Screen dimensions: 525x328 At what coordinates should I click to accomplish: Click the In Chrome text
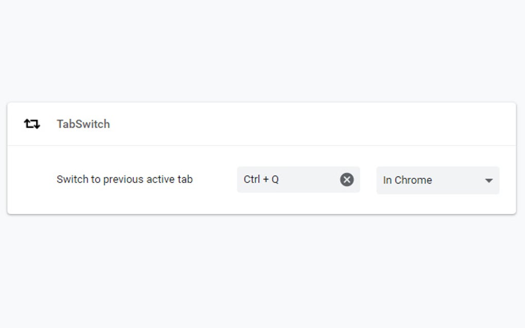click(x=407, y=180)
